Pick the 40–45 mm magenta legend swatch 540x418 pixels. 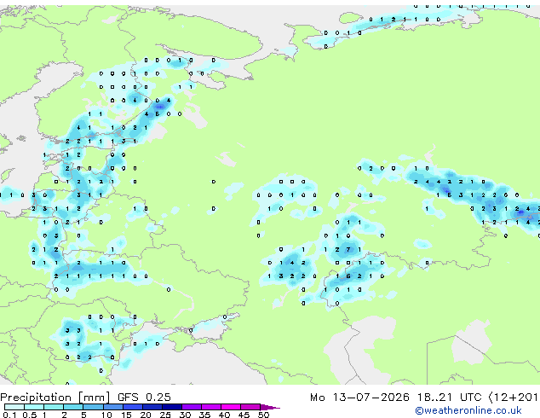[x=231, y=407]
